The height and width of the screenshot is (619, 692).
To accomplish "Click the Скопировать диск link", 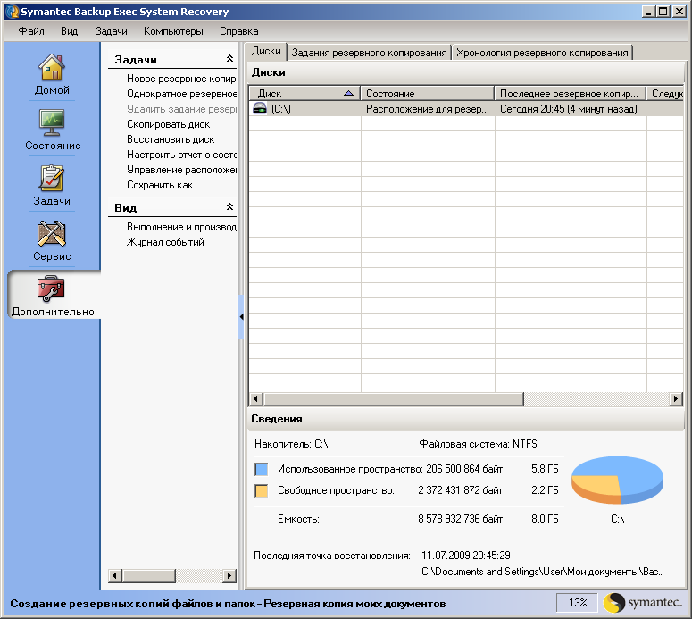I will [168, 124].
